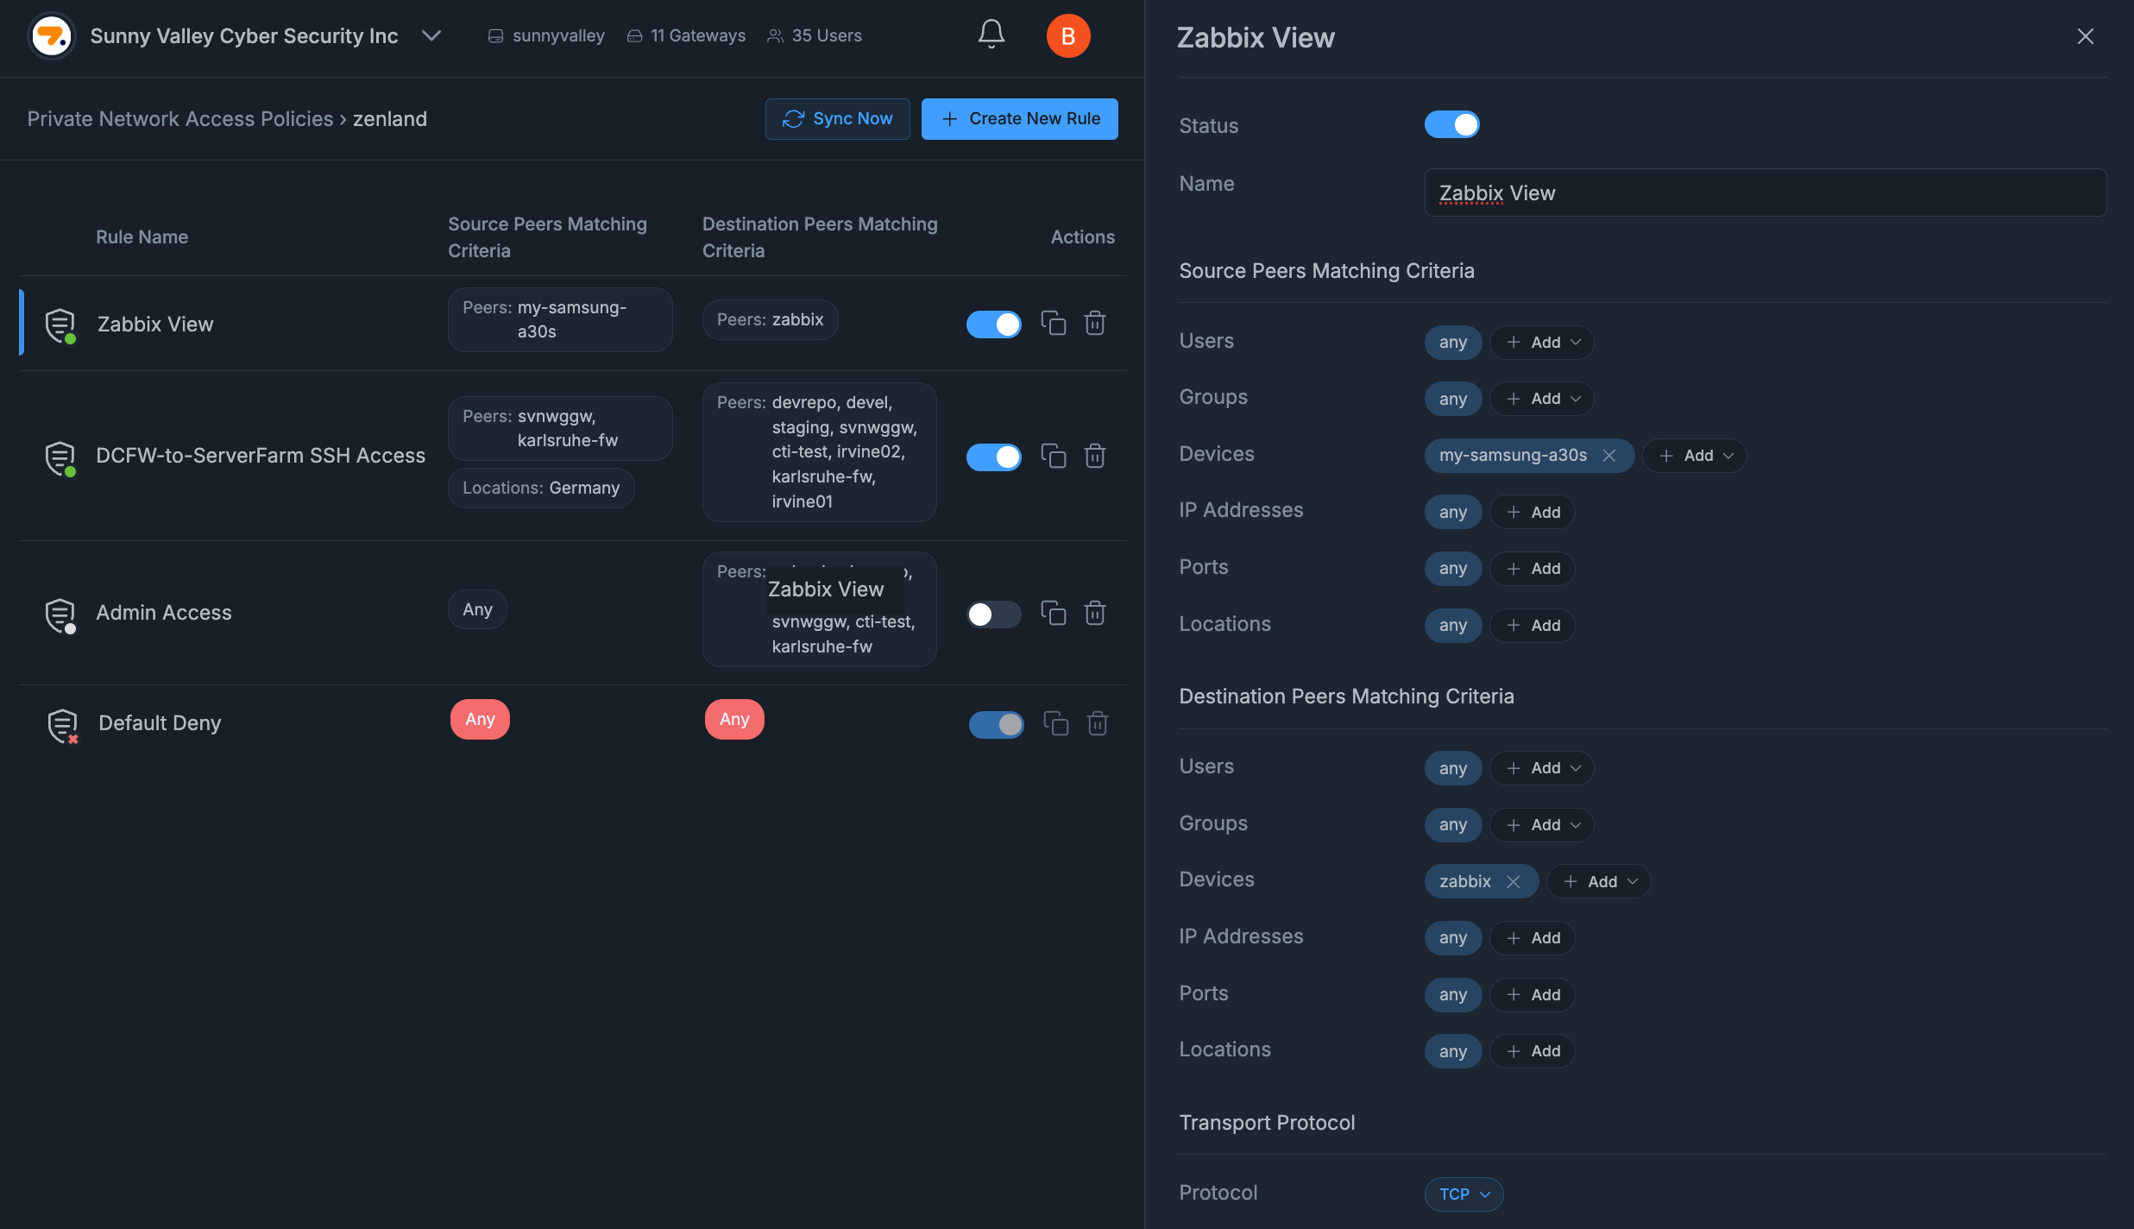Screen dimensions: 2134x1229
Task: Open Private Network Access Policies breadcrumb
Action: [x=180, y=119]
